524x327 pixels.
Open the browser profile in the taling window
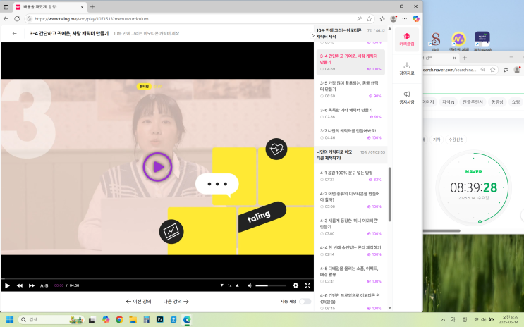pyautogui.click(x=394, y=19)
